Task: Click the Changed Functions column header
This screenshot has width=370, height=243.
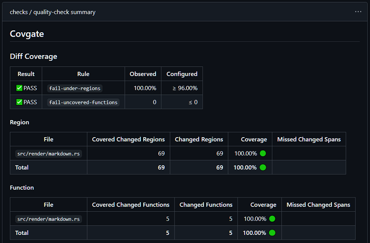Action: point(206,205)
